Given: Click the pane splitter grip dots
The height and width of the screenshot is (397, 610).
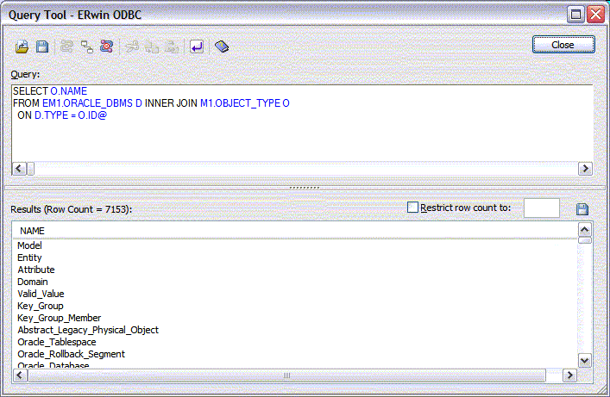Looking at the screenshot, I should (305, 188).
